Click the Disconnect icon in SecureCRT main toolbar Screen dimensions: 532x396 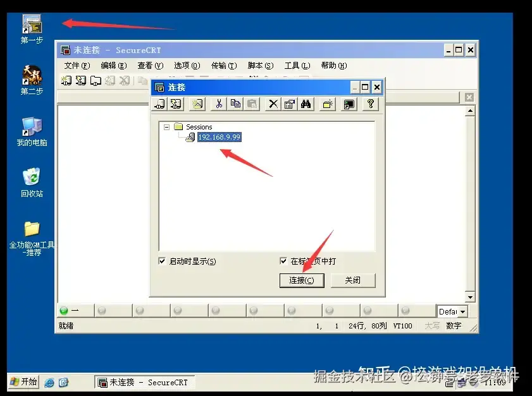(125, 81)
